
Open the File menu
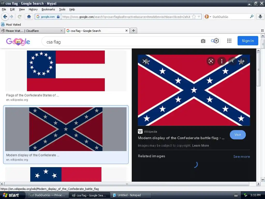(x=4, y=9)
